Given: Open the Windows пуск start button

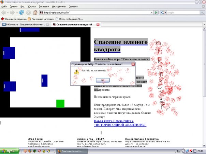Looking at the screenshot, I should click(9, 151).
